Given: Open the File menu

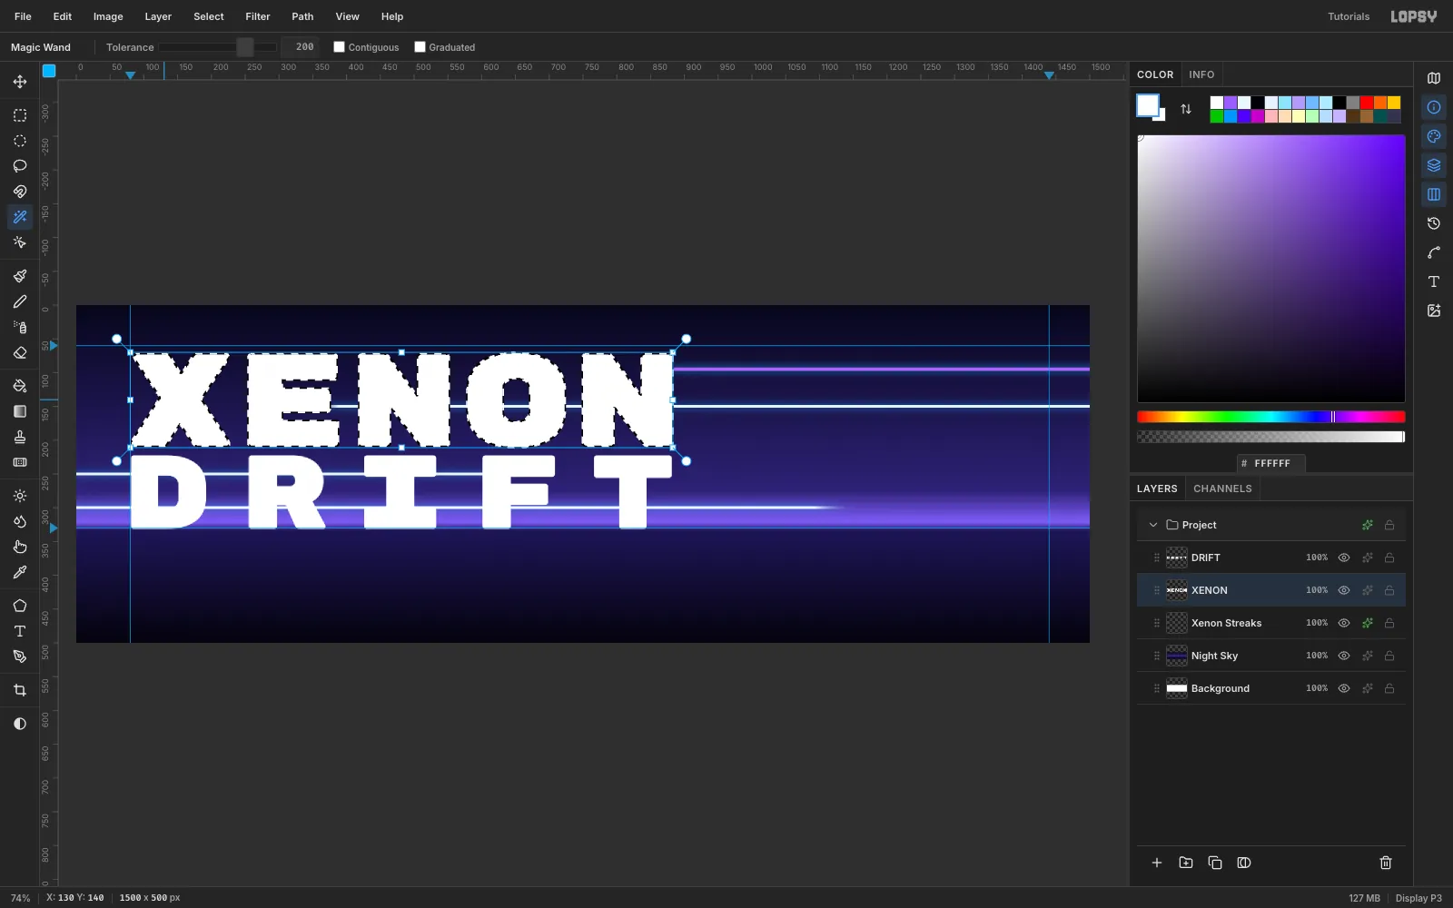Looking at the screenshot, I should point(23,16).
